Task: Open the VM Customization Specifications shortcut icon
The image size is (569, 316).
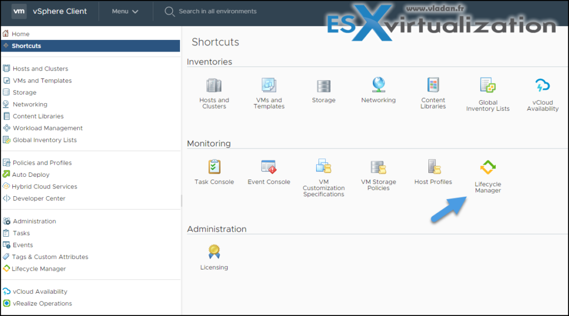Action: 323,166
